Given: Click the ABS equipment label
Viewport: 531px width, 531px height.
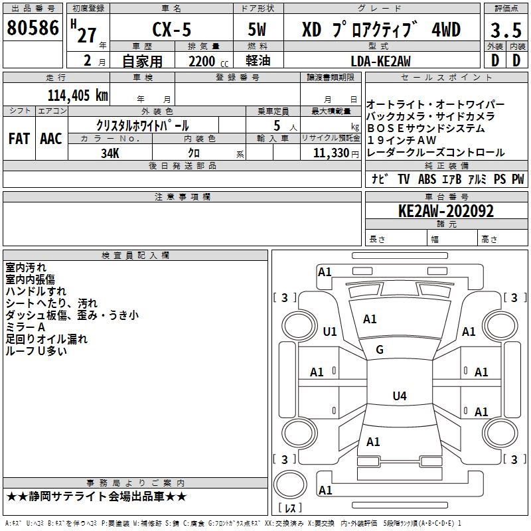Looking at the screenshot, I should click(427, 179).
